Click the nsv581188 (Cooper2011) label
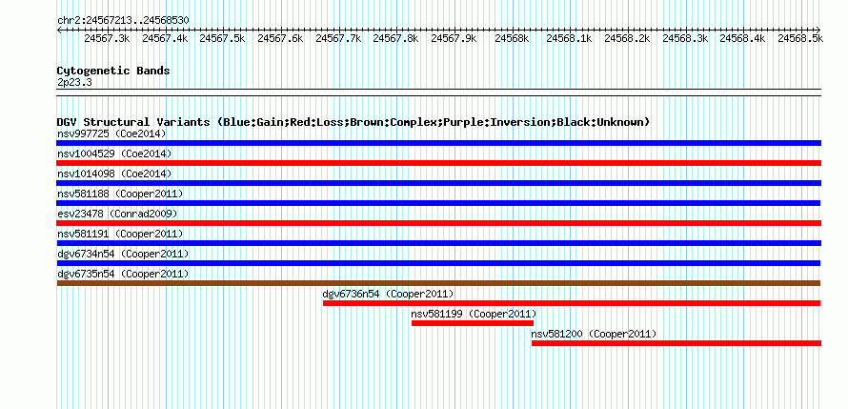 click(120, 194)
